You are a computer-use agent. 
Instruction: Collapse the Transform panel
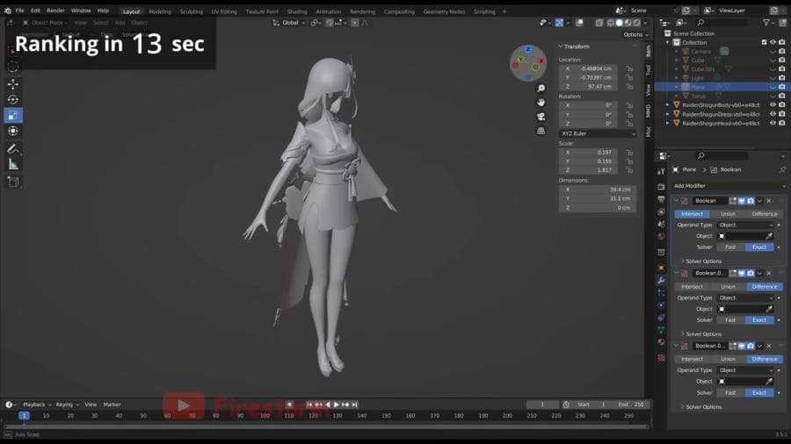point(574,47)
